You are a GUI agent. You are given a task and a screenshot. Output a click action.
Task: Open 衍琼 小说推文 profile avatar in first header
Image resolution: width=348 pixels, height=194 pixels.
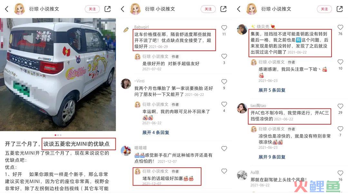[20, 9]
